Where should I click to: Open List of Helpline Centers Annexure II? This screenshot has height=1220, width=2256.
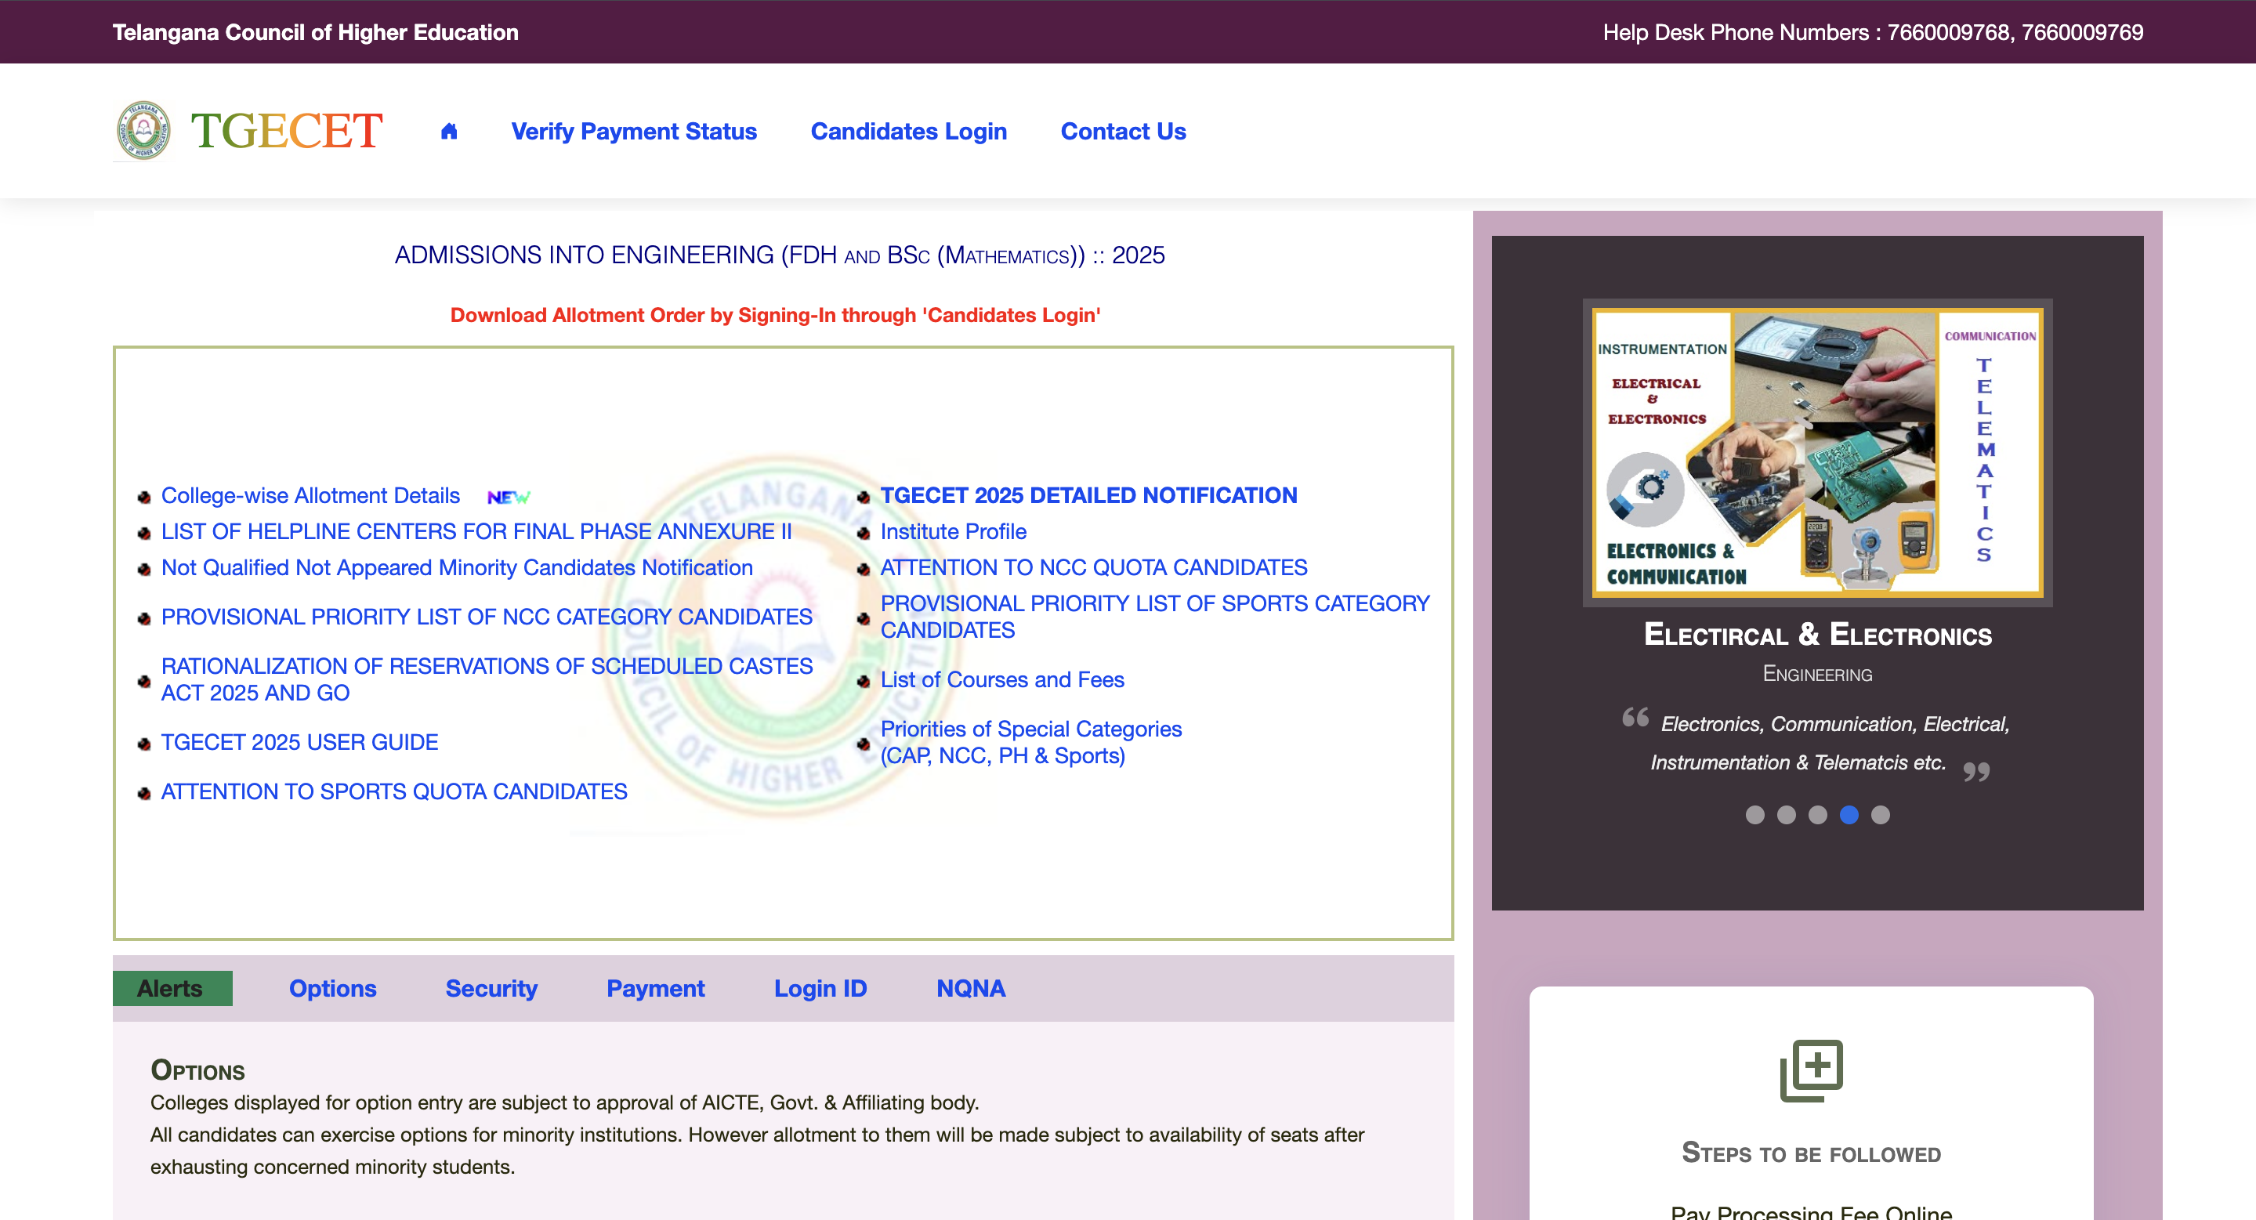pyautogui.click(x=476, y=531)
